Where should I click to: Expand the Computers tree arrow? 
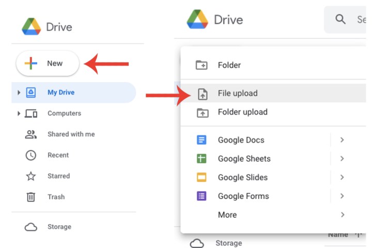(19, 113)
